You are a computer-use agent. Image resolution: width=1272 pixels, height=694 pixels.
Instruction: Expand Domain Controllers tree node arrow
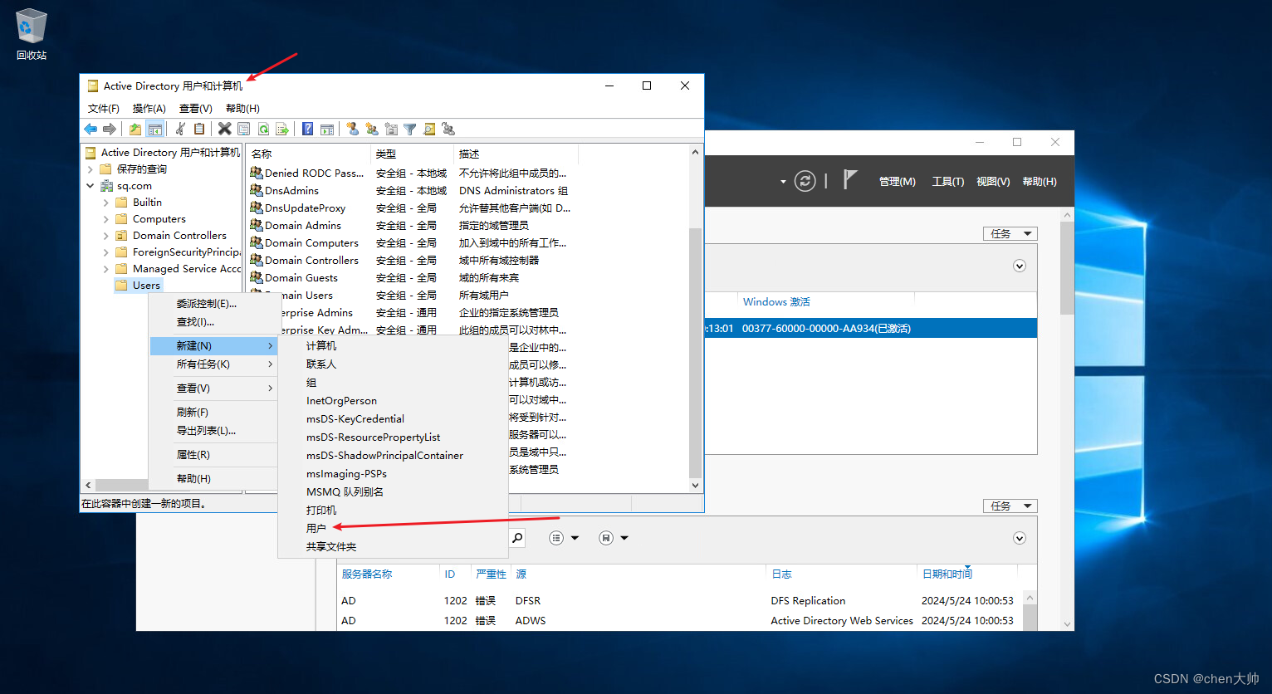pos(106,236)
